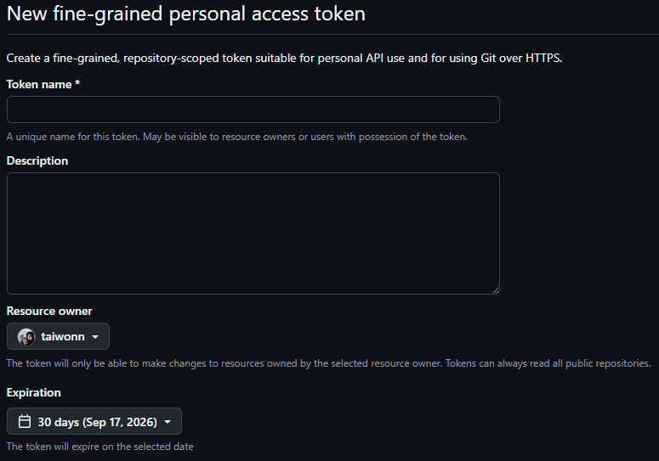Click the resource owner explanation text
659x461 pixels.
click(x=329, y=363)
